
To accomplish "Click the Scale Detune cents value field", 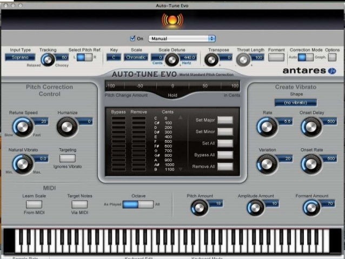I will 157,57.
